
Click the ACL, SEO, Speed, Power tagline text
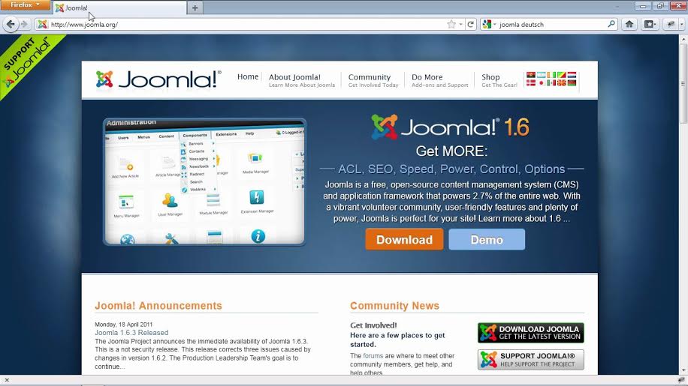[x=451, y=169]
